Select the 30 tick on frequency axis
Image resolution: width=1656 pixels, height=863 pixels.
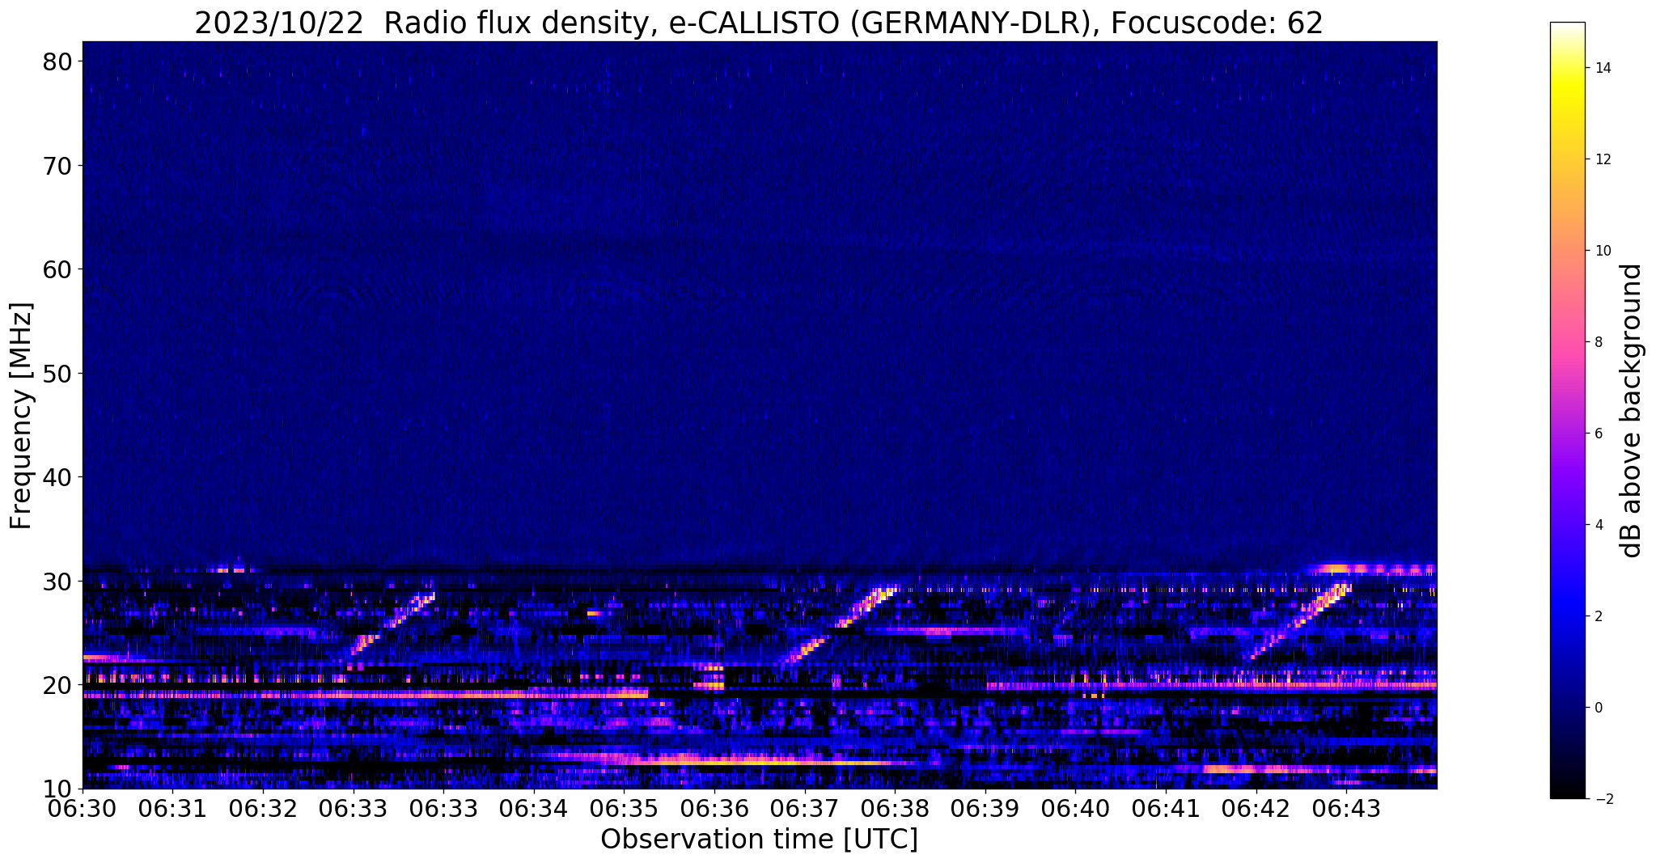(57, 582)
